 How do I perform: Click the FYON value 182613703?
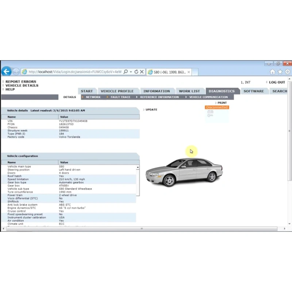coord(66,124)
